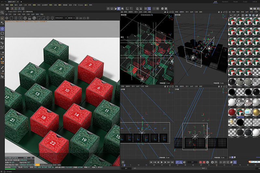Screen dimensions: 260x173
Task: Open the Octane menu in main menu bar
Action: 80,5
